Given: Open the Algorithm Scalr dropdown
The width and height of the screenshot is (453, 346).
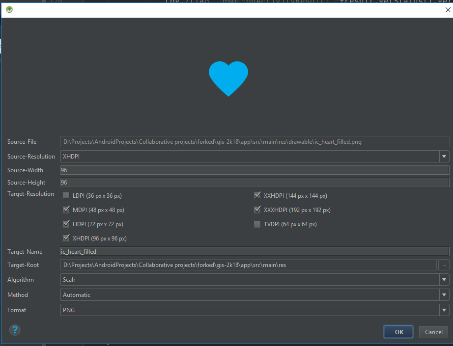Looking at the screenshot, I should click(x=255, y=280).
